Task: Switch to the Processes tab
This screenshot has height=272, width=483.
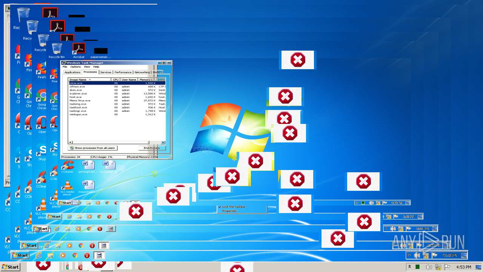Action: pyautogui.click(x=90, y=72)
